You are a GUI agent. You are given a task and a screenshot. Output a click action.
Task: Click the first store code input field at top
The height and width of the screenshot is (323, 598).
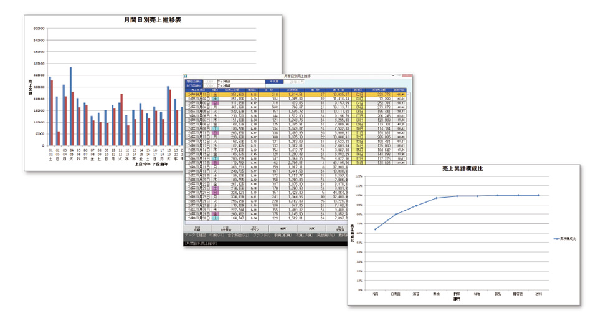coord(207,81)
